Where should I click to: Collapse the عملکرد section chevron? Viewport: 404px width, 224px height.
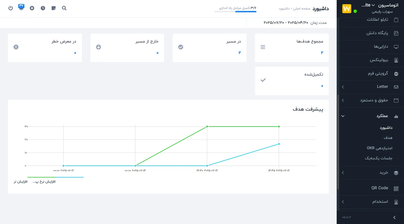coord(343,116)
